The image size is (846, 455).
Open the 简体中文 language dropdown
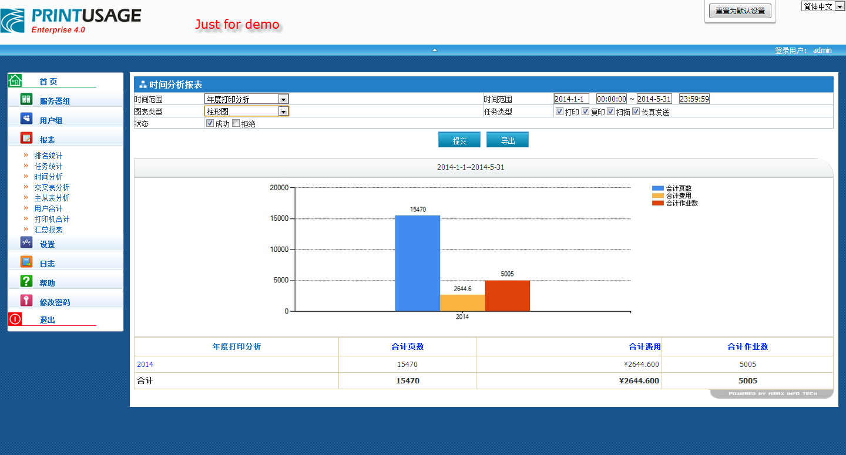tap(839, 6)
